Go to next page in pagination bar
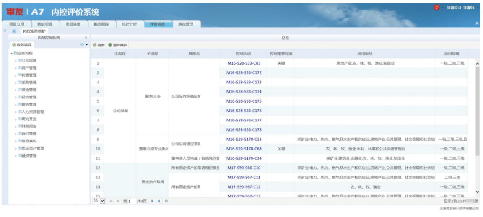483x217 pixels. coord(152,201)
